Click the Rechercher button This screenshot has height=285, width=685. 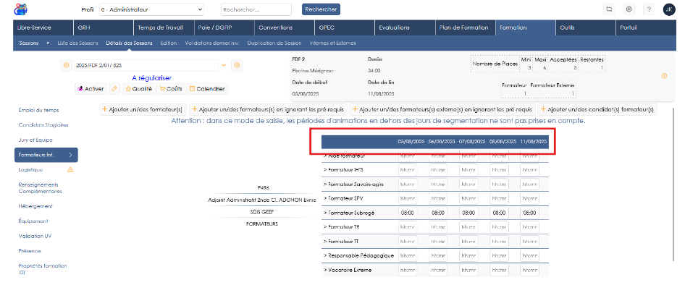tap(321, 9)
